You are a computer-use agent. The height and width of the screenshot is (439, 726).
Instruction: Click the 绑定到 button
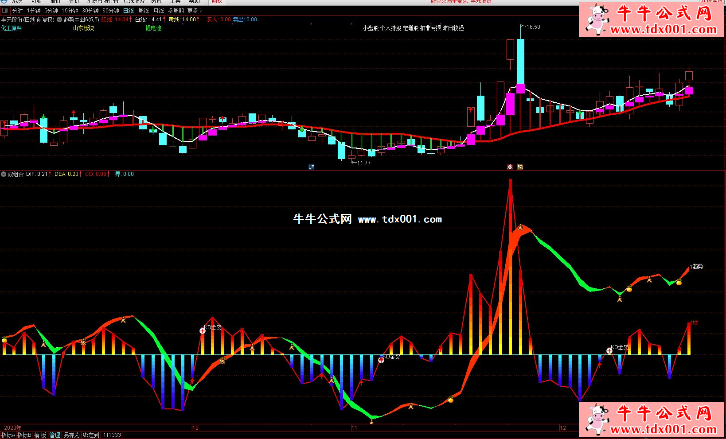(x=91, y=435)
